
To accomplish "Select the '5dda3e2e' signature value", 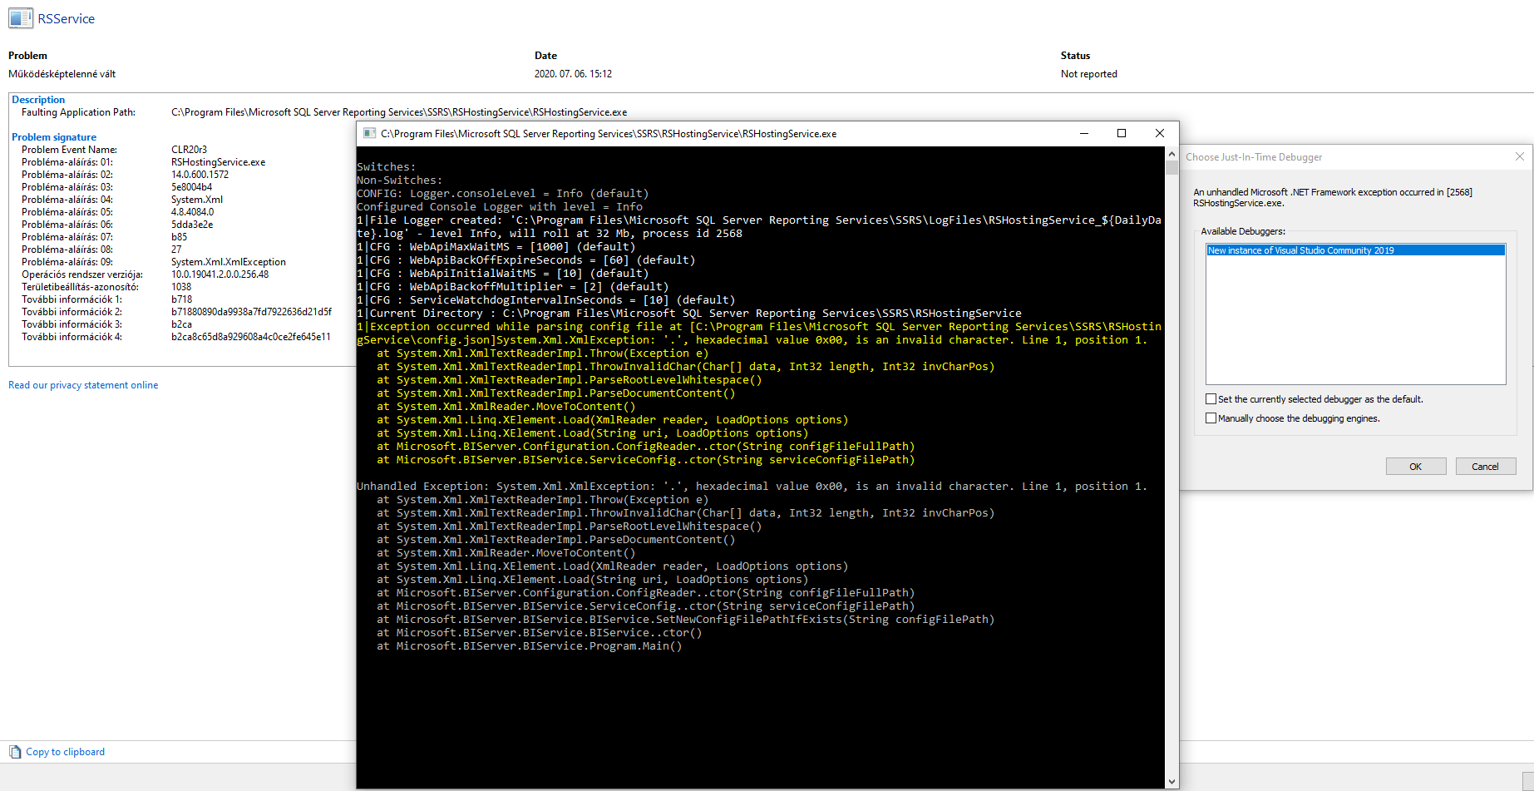I will pyautogui.click(x=192, y=225).
